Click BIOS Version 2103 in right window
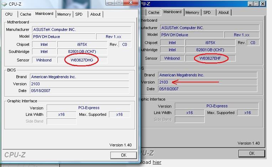272x167 pixels. point(208,82)
